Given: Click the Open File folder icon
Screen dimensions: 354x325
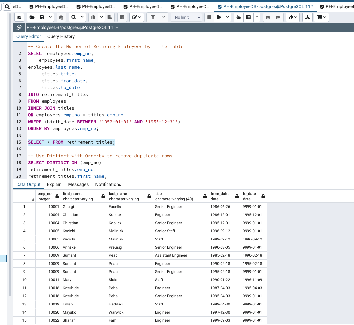Looking at the screenshot, I should click(32, 18).
